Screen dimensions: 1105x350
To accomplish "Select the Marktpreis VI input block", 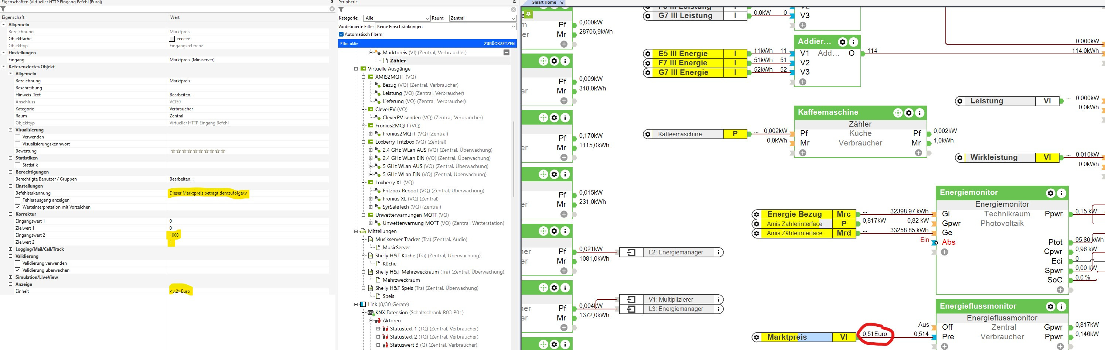I will 804,337.
